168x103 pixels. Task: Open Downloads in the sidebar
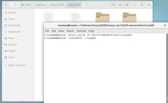[x=18, y=32]
